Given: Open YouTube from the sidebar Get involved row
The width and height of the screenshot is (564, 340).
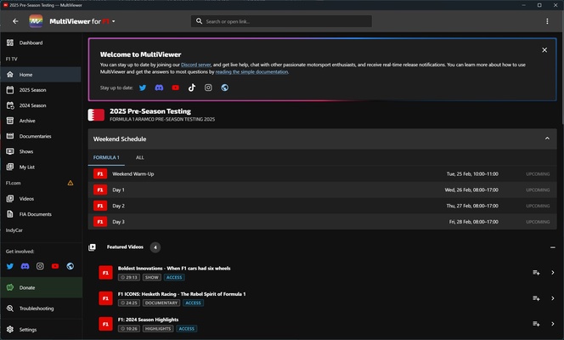Looking at the screenshot, I should (55, 266).
